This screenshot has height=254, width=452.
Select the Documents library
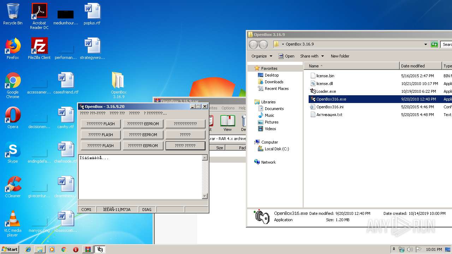[274, 109]
